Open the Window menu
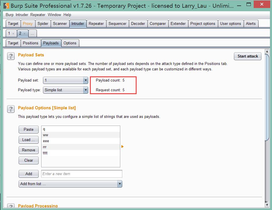 click(54, 15)
